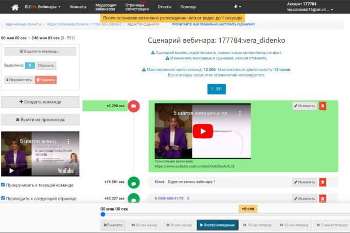
Task: Click the +6 сек timeline marker
Action: pos(248,209)
